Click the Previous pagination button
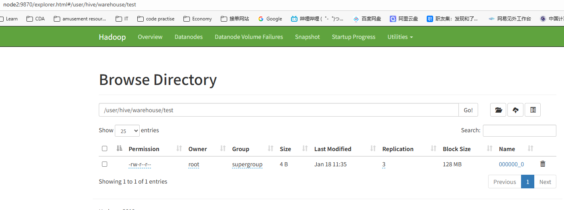 pos(505,182)
